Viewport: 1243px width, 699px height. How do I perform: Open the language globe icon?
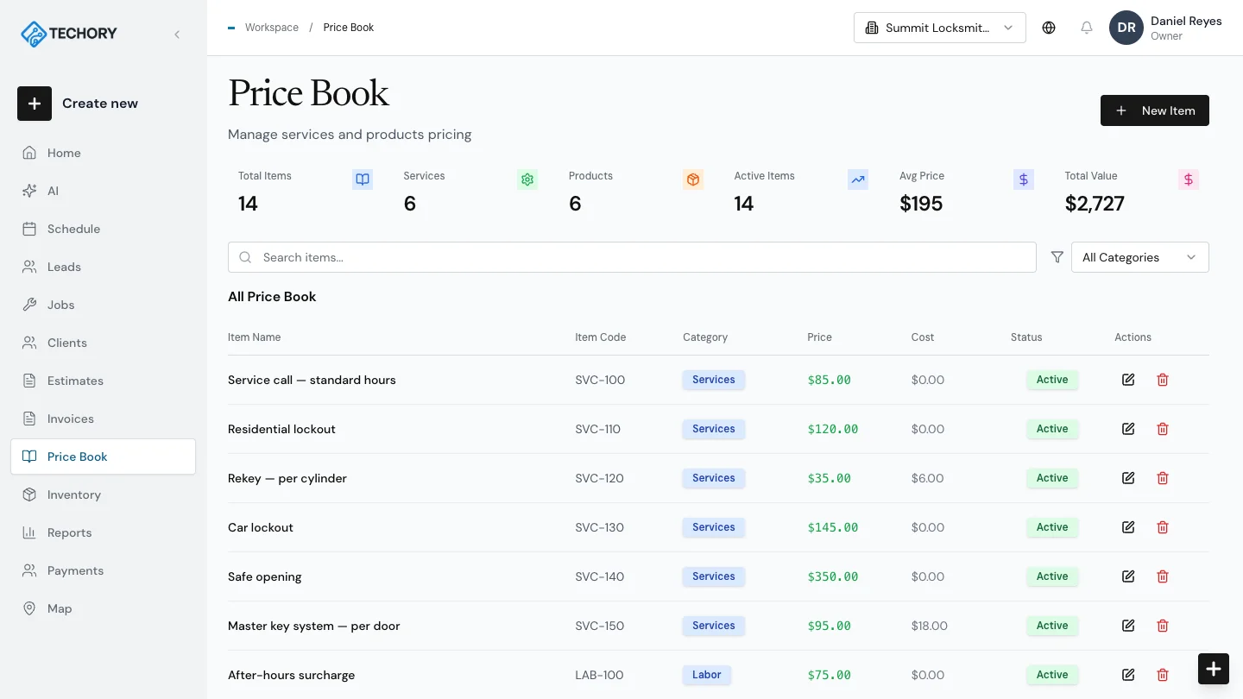tap(1049, 28)
